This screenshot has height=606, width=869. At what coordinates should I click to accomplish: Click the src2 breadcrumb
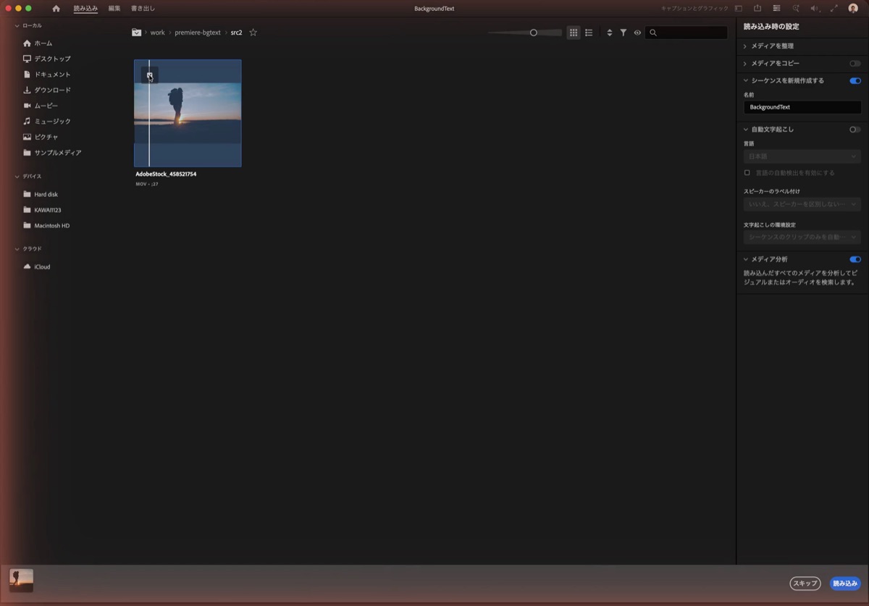237,33
